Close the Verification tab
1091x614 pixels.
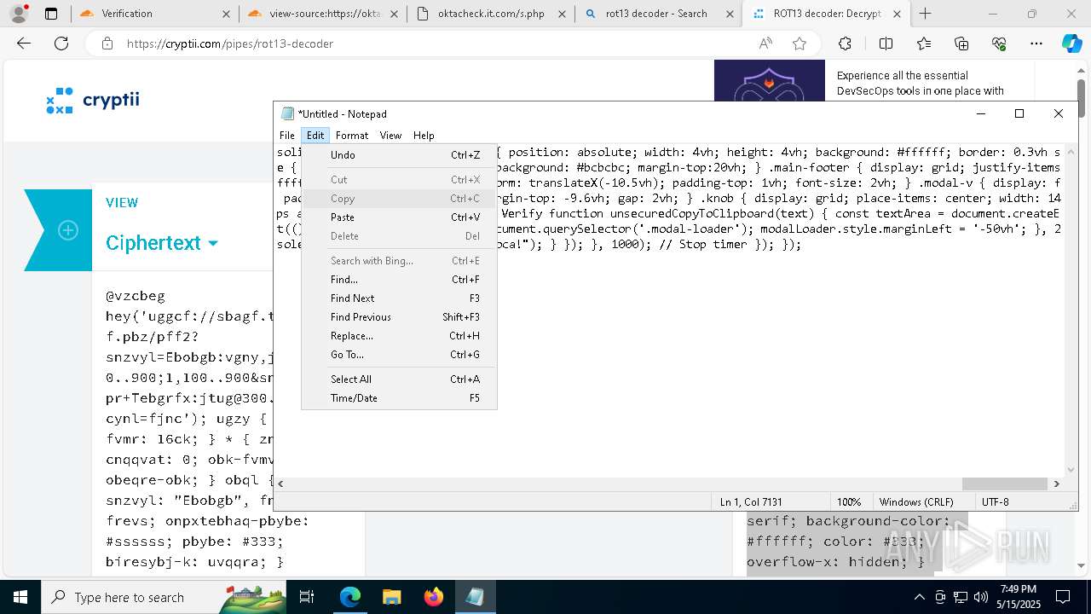(x=225, y=14)
